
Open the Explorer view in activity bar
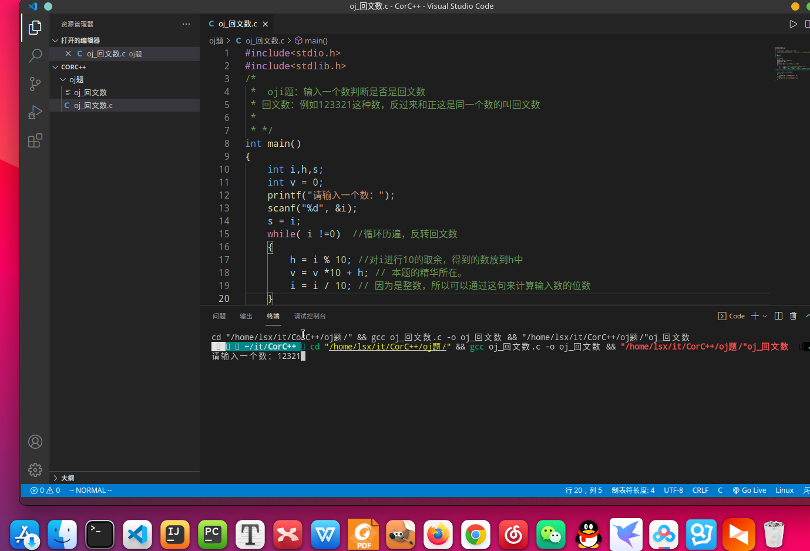tap(35, 27)
